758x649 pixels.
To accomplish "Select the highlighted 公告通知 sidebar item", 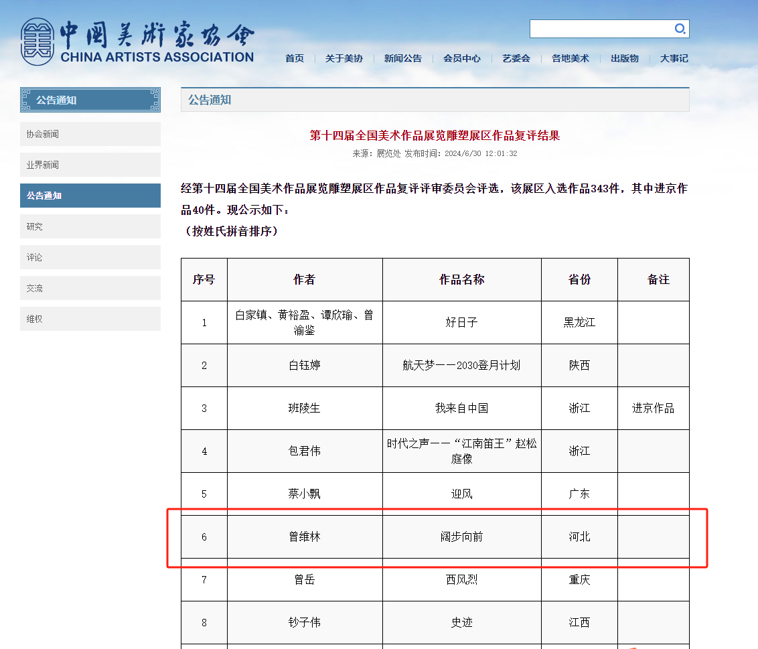I will pyautogui.click(x=90, y=196).
